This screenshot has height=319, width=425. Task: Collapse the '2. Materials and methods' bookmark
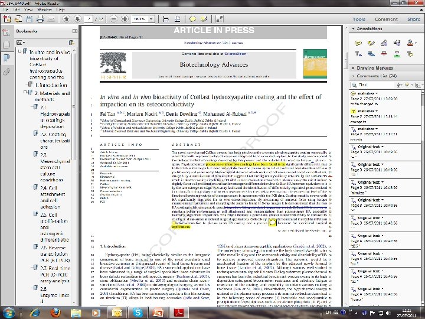pos(25,92)
